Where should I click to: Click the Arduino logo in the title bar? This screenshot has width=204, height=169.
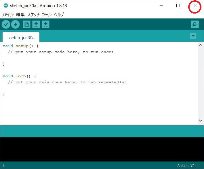tap(5, 6)
